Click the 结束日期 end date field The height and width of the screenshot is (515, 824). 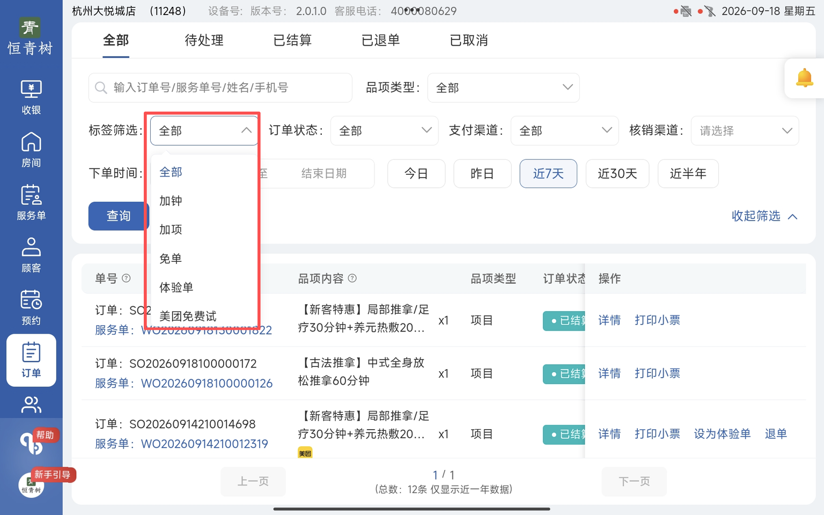coord(324,173)
